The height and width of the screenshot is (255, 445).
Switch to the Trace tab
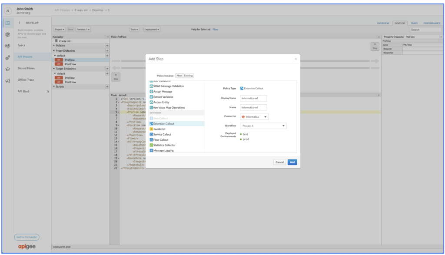pyautogui.click(x=414, y=23)
